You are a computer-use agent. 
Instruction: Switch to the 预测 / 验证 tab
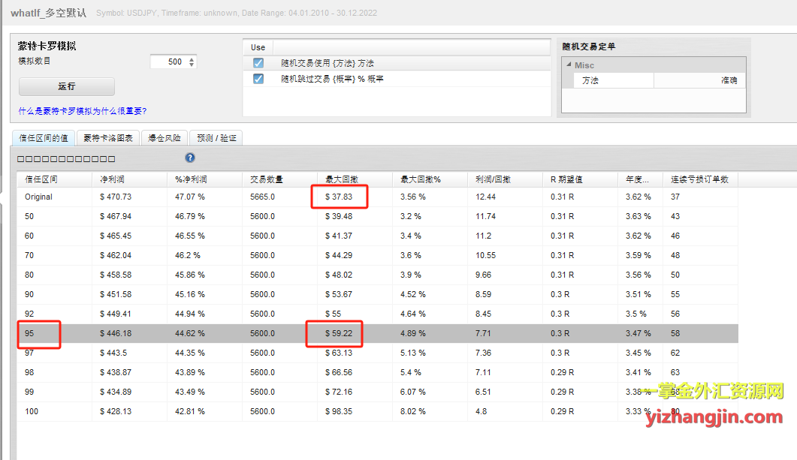[216, 138]
